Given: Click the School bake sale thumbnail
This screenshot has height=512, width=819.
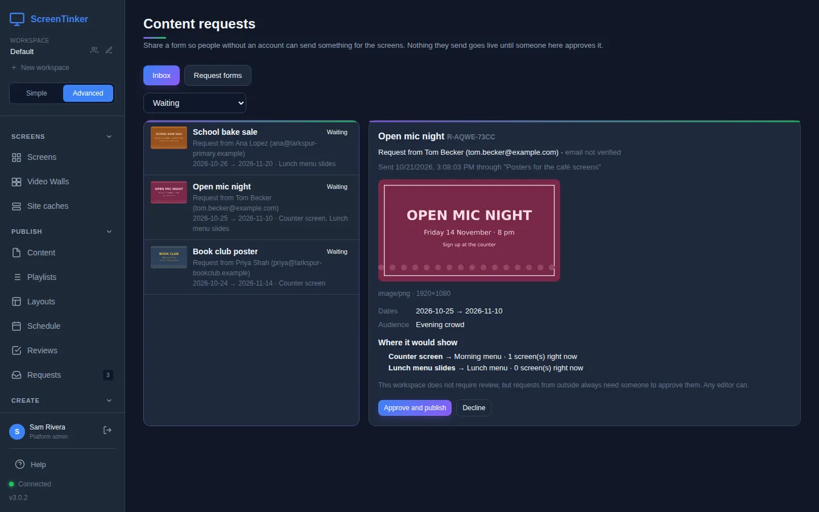Looking at the screenshot, I should pyautogui.click(x=169, y=138).
